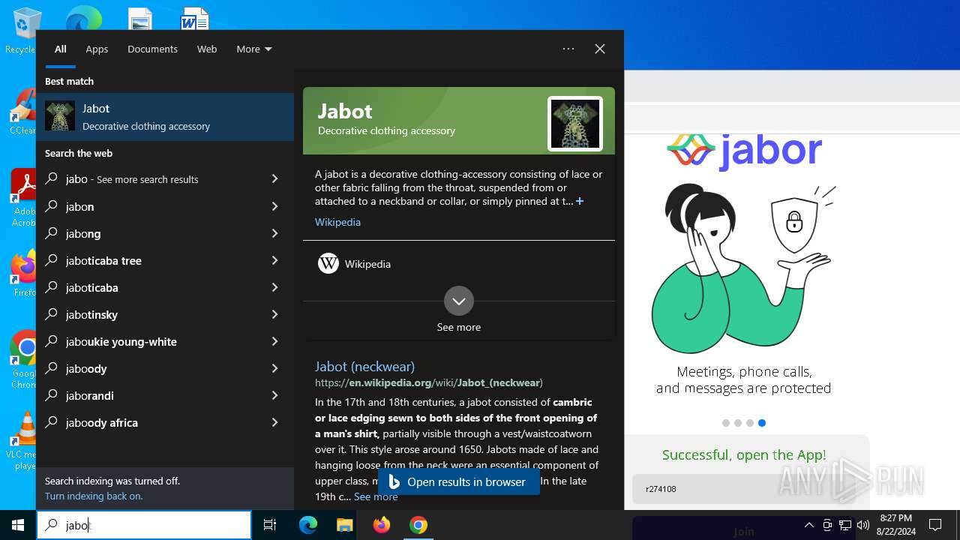Expand the 'jaborandi' suggestion arrow

pos(274,395)
